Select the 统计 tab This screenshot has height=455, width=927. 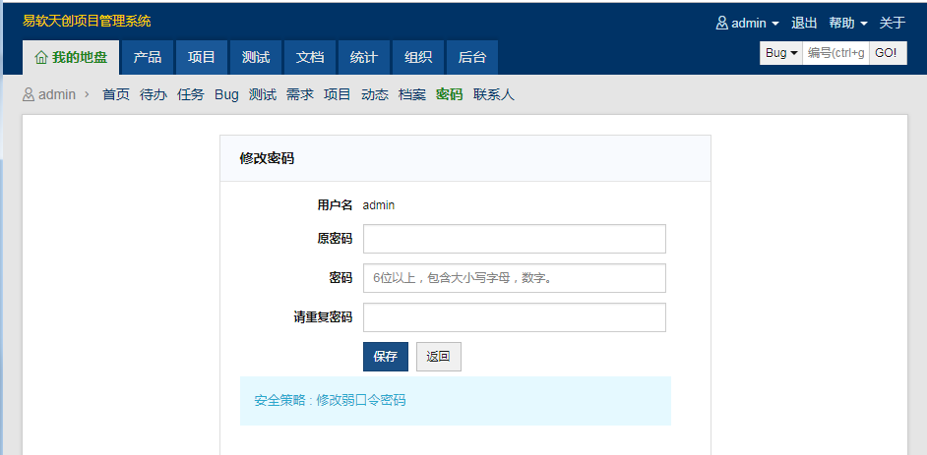pyautogui.click(x=364, y=57)
